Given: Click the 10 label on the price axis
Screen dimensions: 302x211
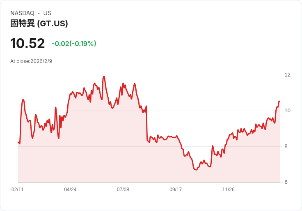Looking at the screenshot, I should coord(288,111).
